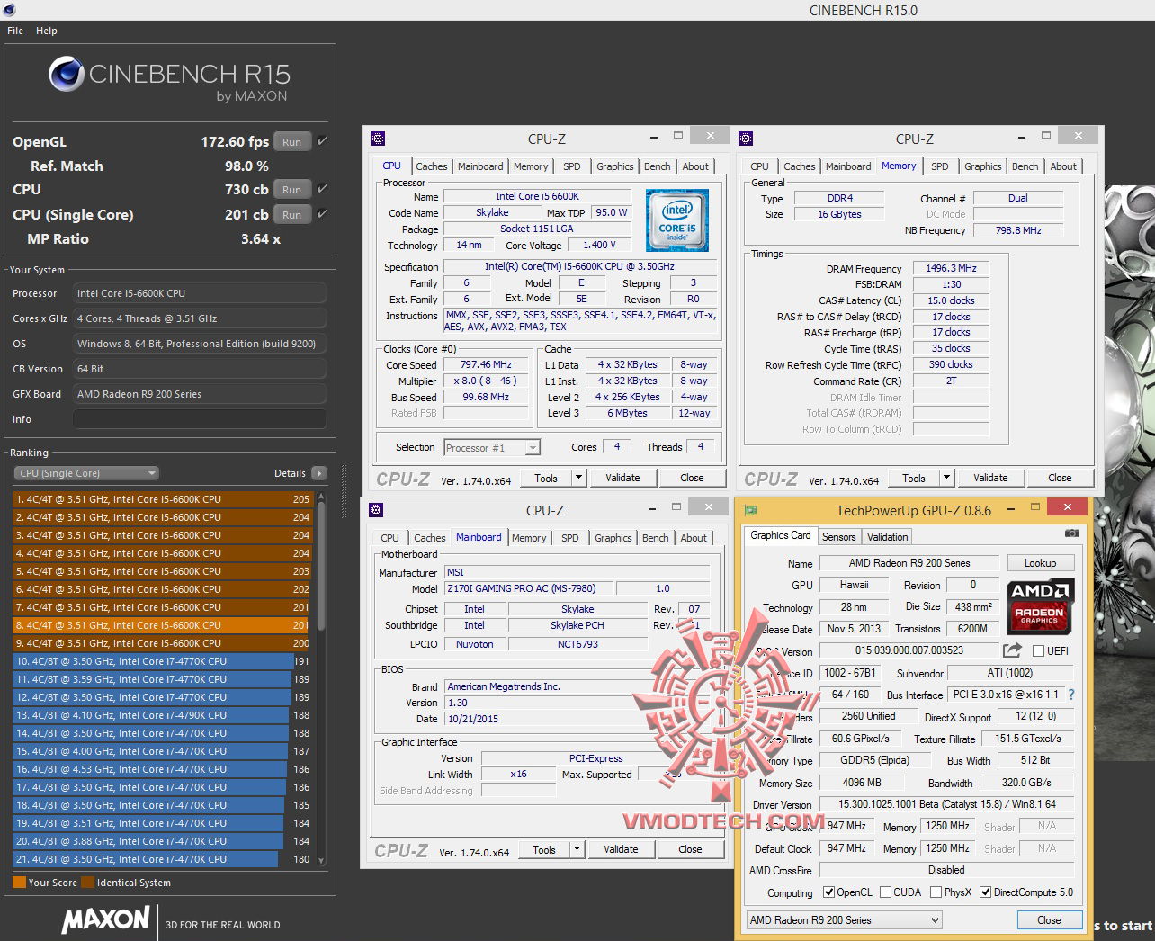This screenshot has height=941, width=1155.
Task: Switch to Caches tab in CPU window
Action: [x=432, y=166]
